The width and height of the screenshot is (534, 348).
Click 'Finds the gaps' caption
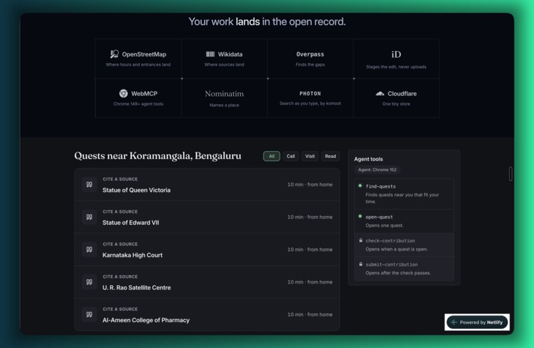pos(310,65)
